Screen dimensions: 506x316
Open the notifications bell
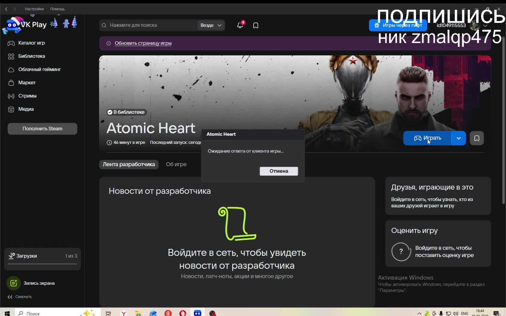[x=240, y=25]
